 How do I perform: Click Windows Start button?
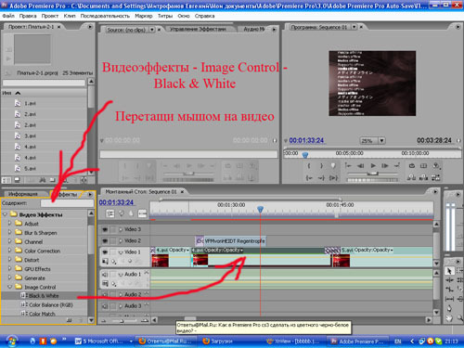pyautogui.click(x=11, y=342)
